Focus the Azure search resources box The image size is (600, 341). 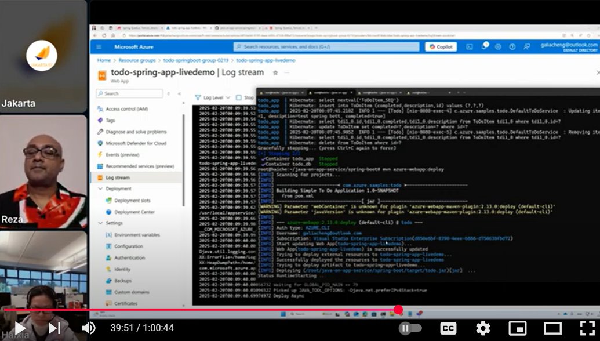tap(326, 47)
